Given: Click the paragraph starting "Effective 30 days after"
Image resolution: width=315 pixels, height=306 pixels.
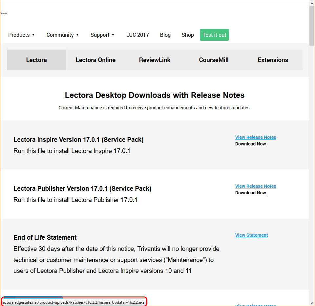Looking at the screenshot, I should coord(116,260).
